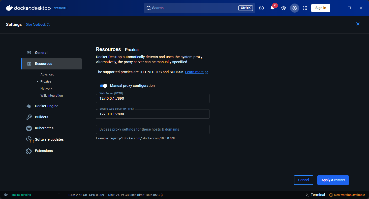Open the Learn more proxies link

click(x=194, y=72)
